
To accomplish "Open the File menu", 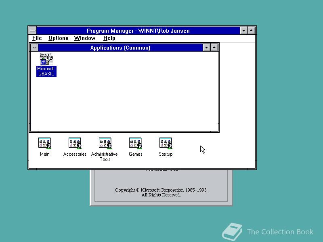I will coord(37,38).
